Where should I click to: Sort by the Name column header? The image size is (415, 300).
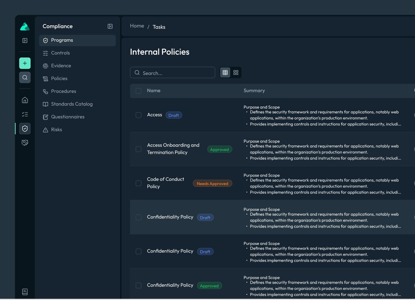tap(154, 91)
